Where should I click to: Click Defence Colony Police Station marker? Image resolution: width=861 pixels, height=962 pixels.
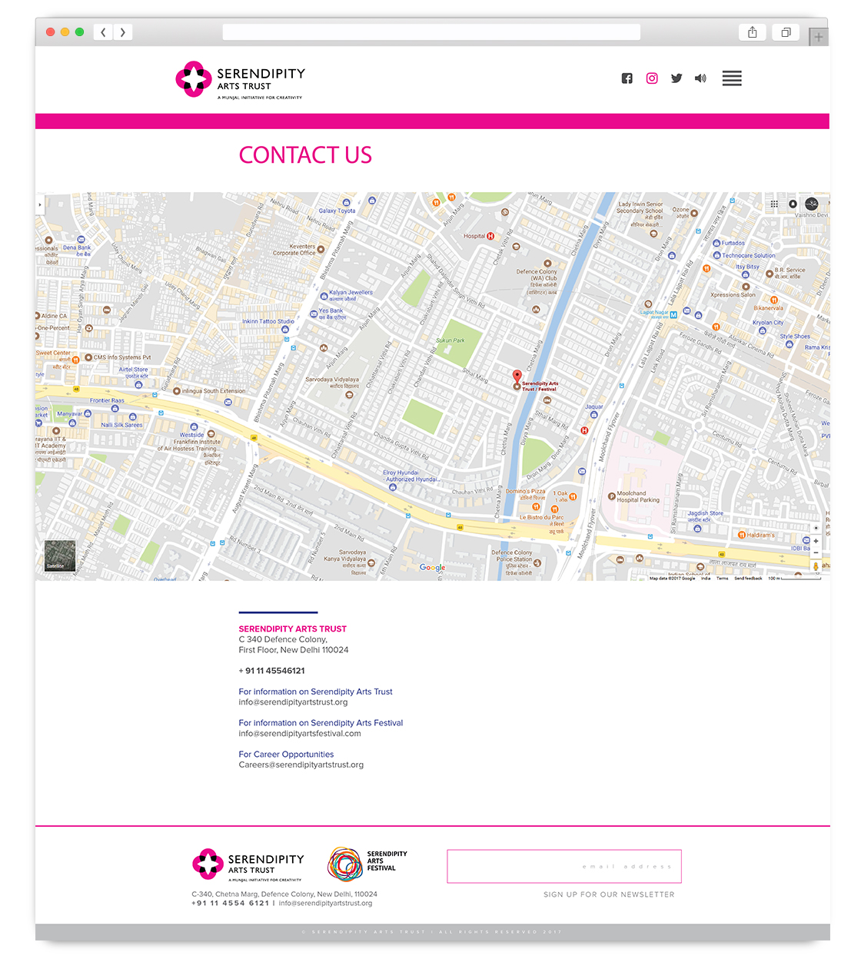tap(537, 562)
